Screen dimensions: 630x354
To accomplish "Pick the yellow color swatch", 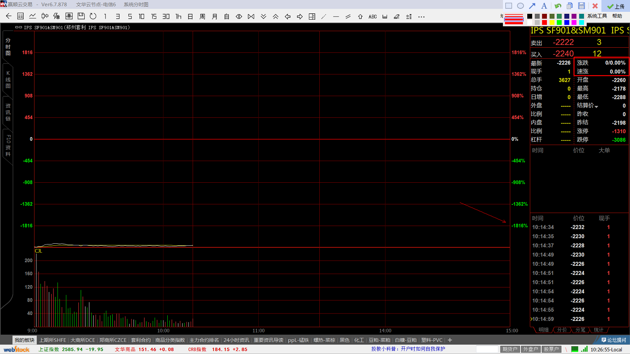I will (552, 22).
